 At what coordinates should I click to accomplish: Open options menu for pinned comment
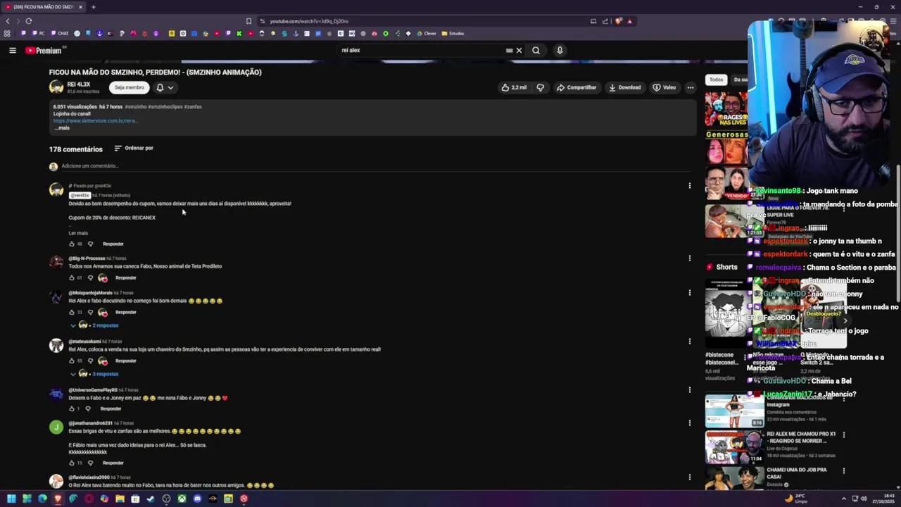(689, 186)
